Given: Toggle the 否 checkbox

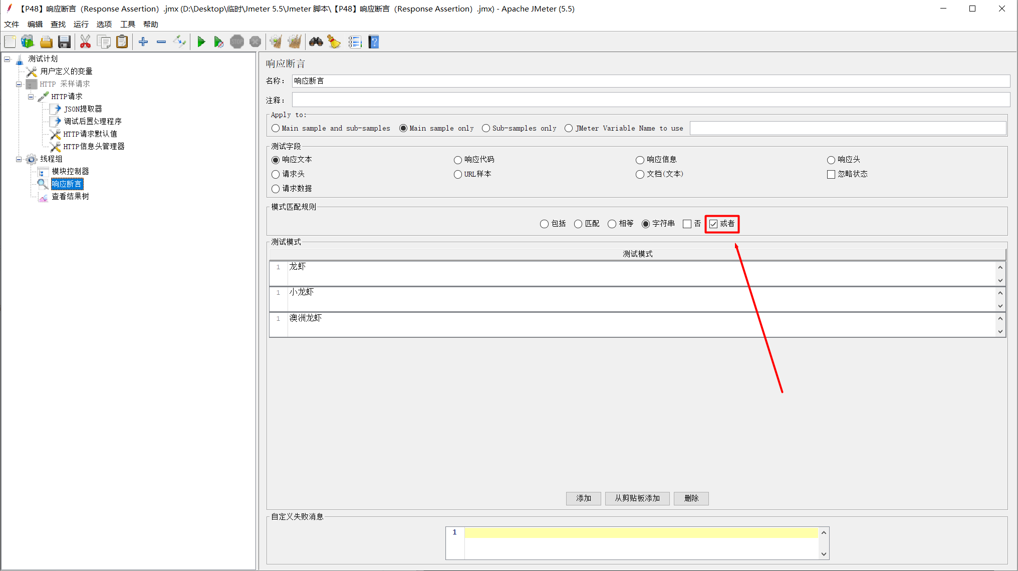Looking at the screenshot, I should pos(687,224).
